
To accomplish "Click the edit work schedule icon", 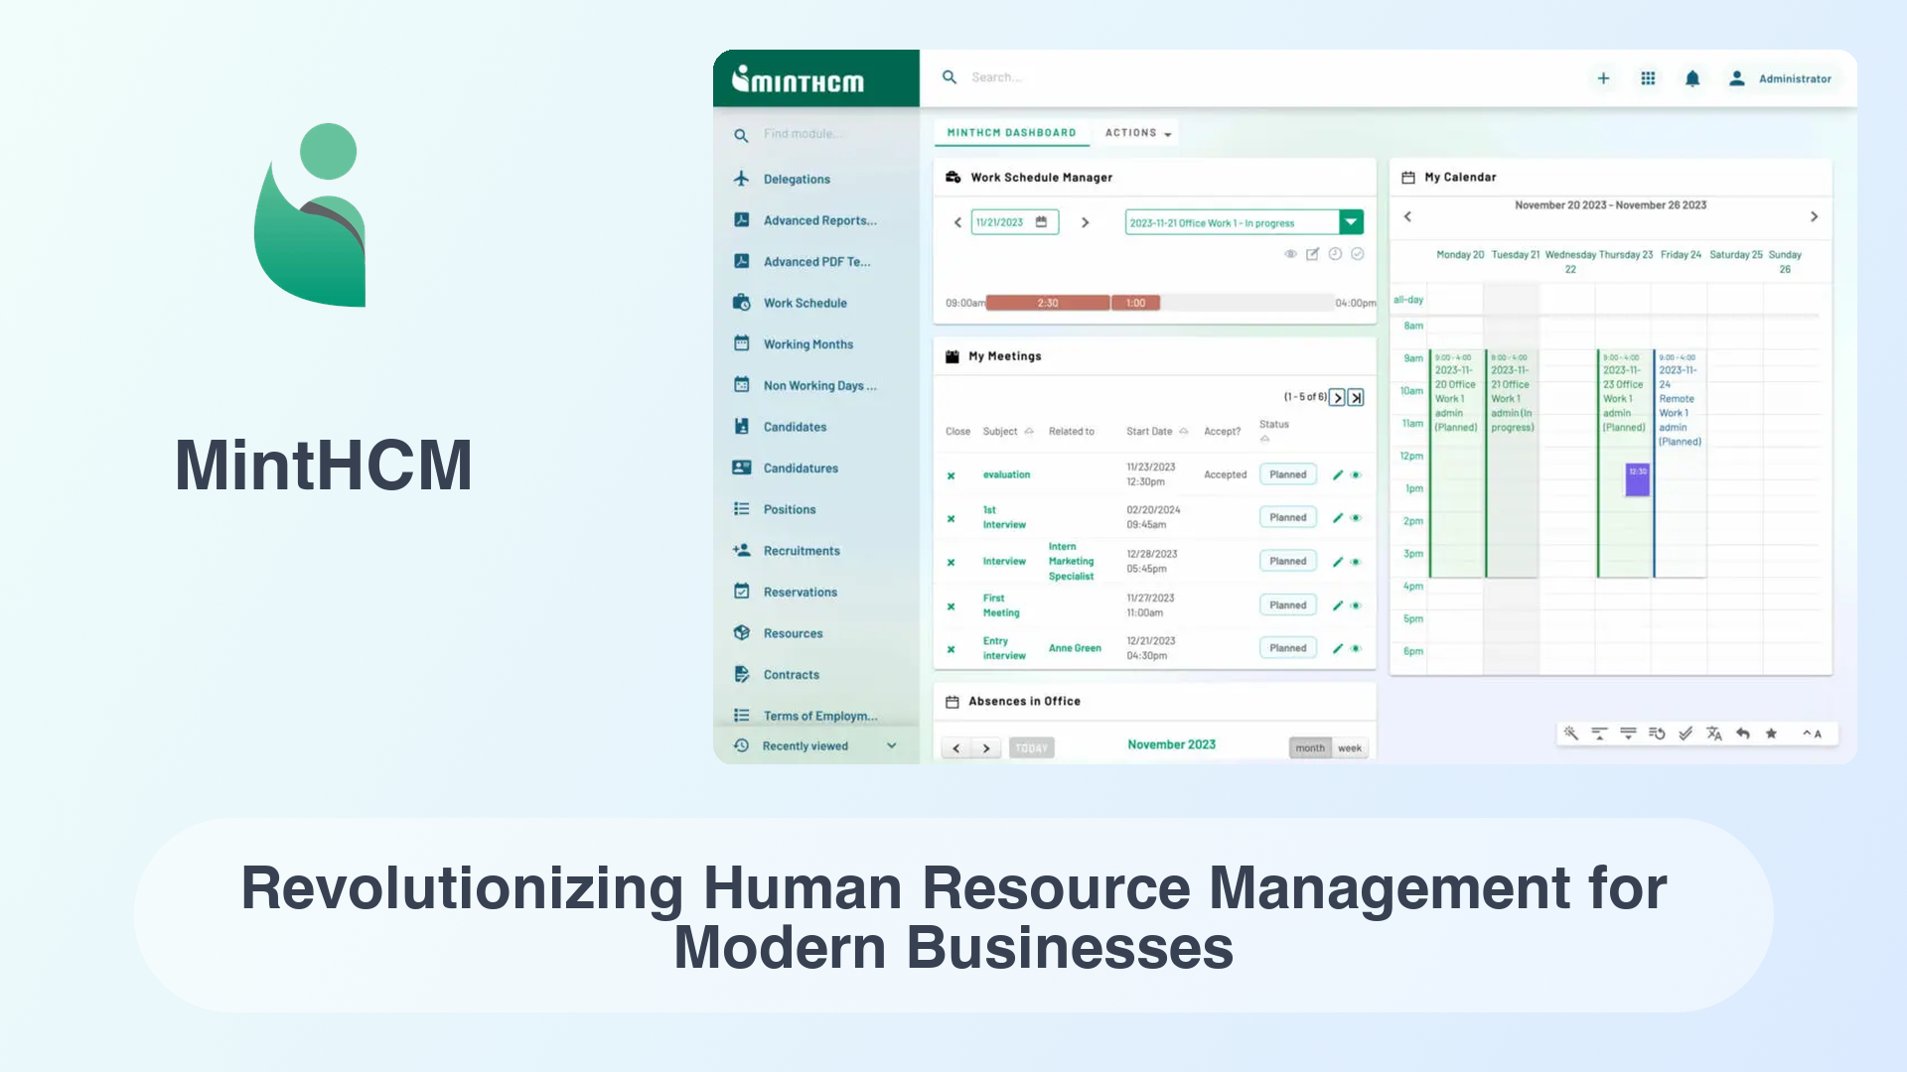I will pos(1312,254).
